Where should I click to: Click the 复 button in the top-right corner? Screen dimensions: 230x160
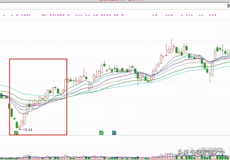pos(228,6)
